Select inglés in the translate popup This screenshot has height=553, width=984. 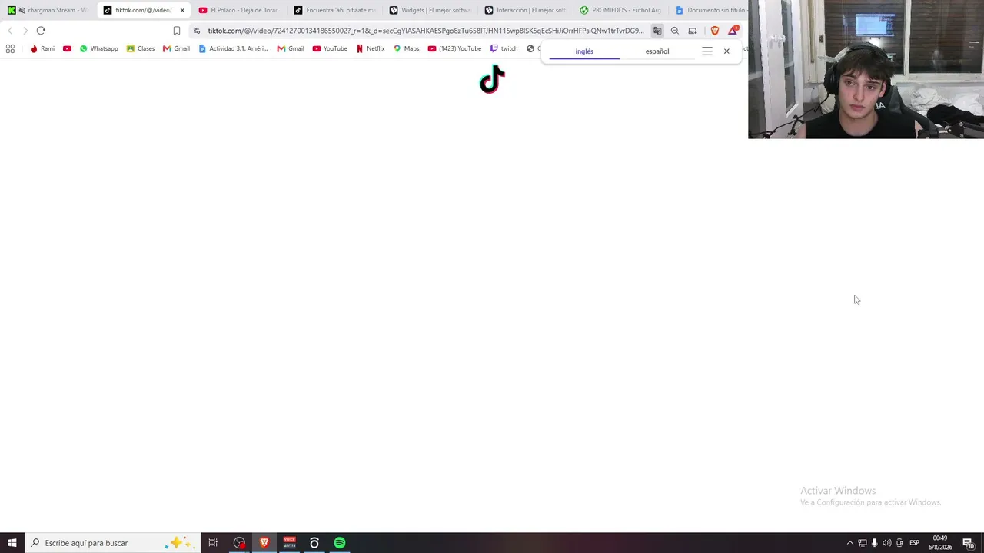coord(584,51)
